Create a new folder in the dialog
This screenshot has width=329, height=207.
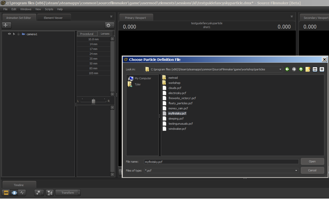[x=308, y=69]
